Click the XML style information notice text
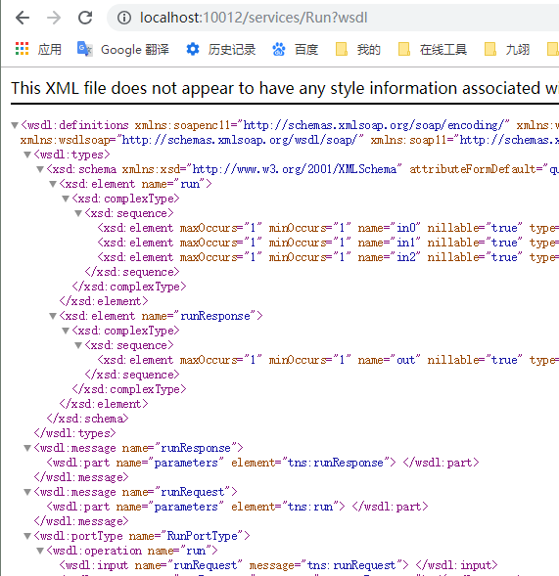Image resolution: width=559 pixels, height=576 pixels. click(x=285, y=89)
